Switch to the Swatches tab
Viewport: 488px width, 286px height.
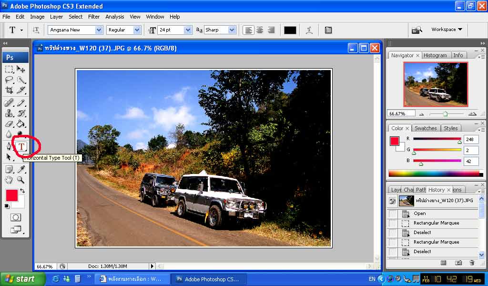pos(426,128)
